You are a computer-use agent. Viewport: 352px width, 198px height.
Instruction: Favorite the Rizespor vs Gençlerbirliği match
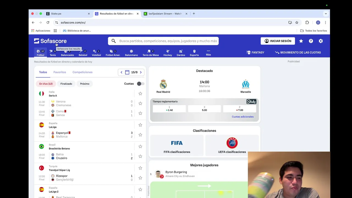(140, 178)
